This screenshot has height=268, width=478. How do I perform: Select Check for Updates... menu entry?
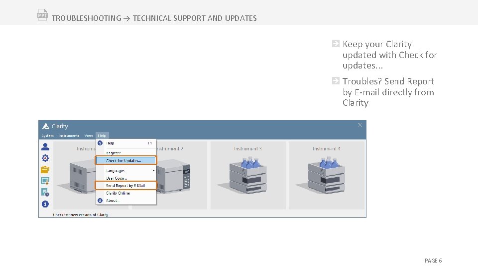[126, 160]
